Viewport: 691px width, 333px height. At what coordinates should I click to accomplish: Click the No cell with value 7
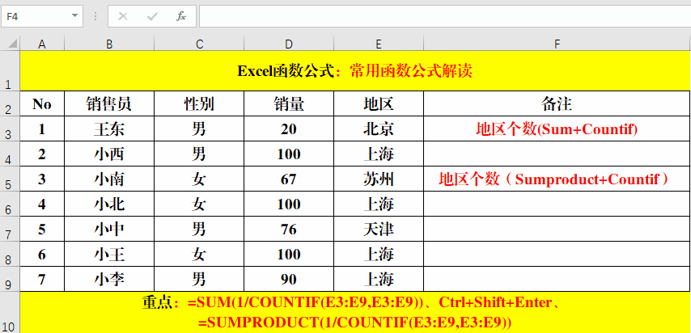pos(42,280)
